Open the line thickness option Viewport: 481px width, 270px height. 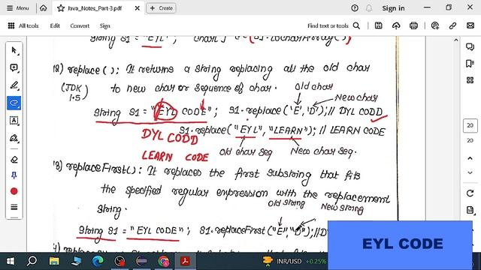pos(14,207)
